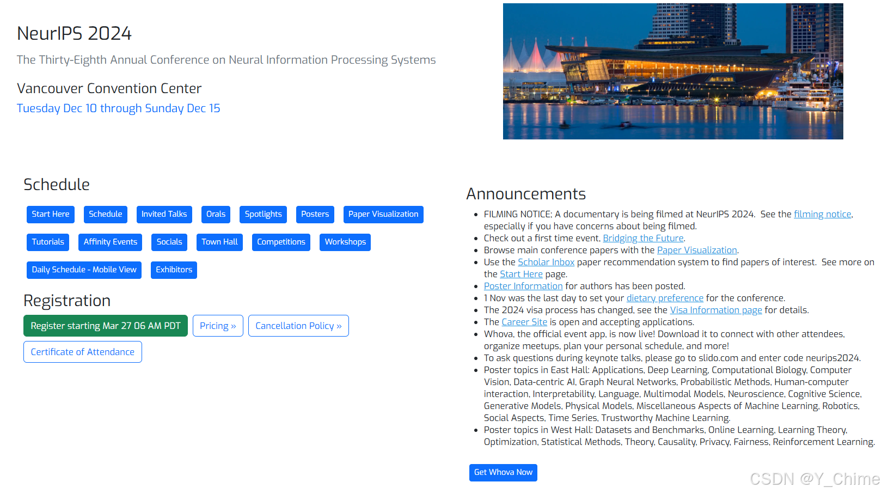
Task: Follow the Start Here link in Announcements
Action: [x=521, y=274]
